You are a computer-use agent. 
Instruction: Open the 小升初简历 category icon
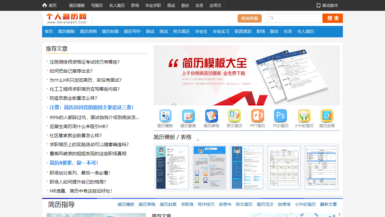coord(304,116)
